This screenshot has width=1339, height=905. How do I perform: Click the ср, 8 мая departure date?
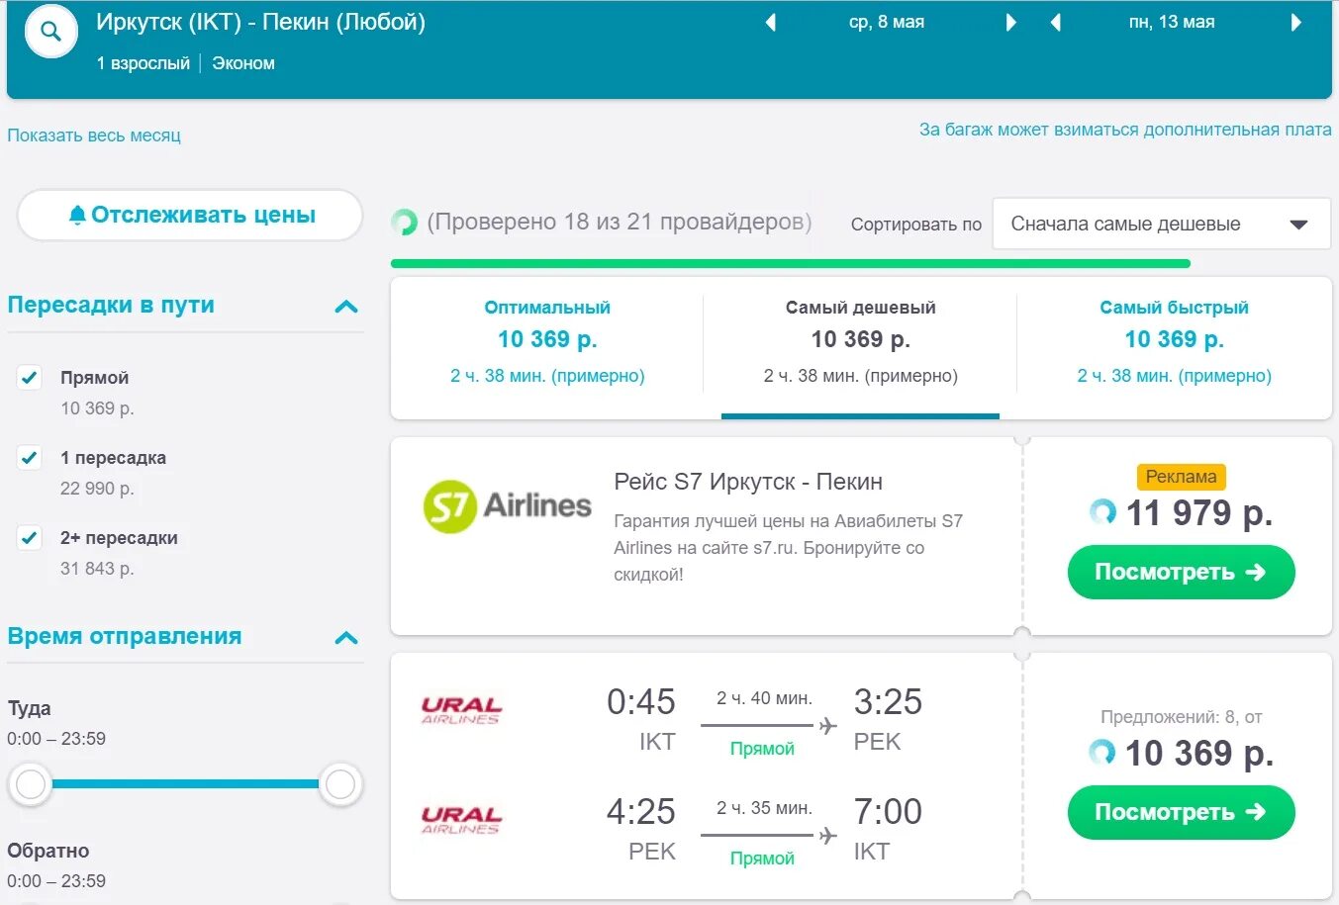click(x=887, y=22)
